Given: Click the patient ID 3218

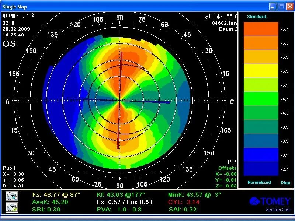Looking at the screenshot, I should click(x=8, y=23).
